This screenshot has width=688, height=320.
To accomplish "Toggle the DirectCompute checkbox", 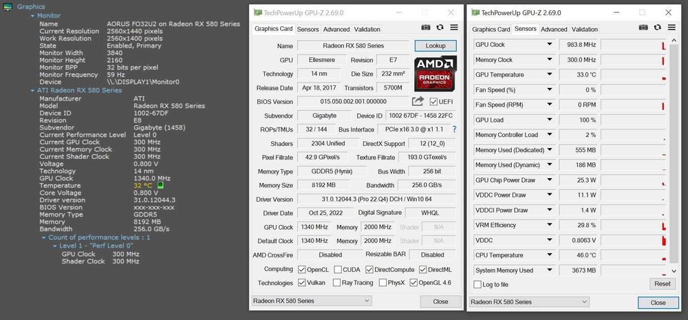I will 369,270.
